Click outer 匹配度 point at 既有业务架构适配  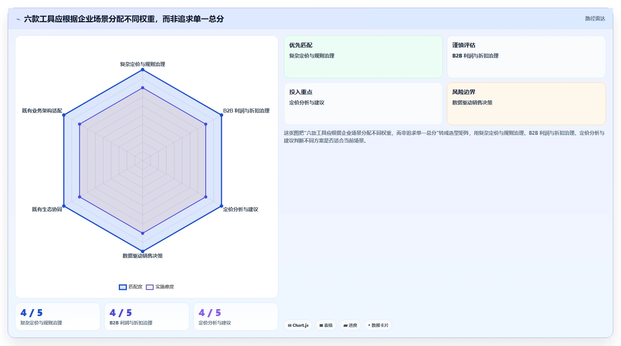coord(64,115)
